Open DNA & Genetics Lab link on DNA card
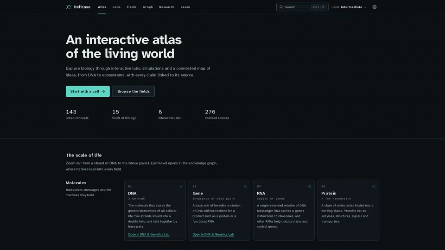Screen dimensions: 445x250 tap(148, 234)
